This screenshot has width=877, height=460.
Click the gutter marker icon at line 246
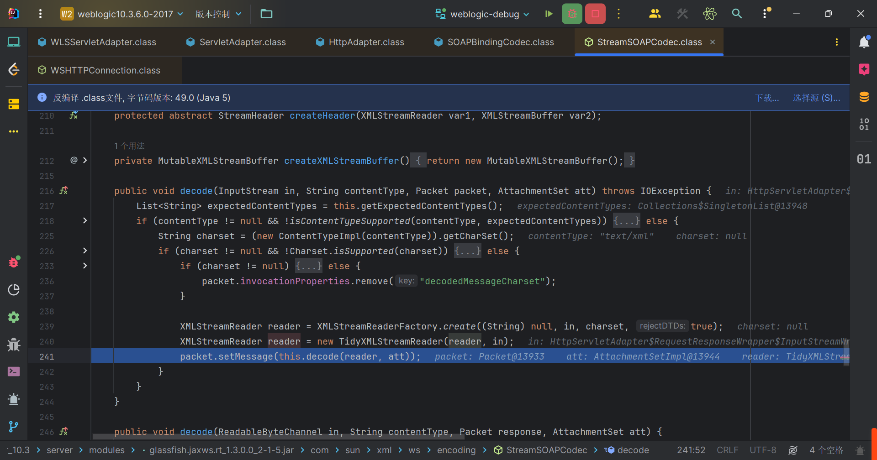point(64,431)
